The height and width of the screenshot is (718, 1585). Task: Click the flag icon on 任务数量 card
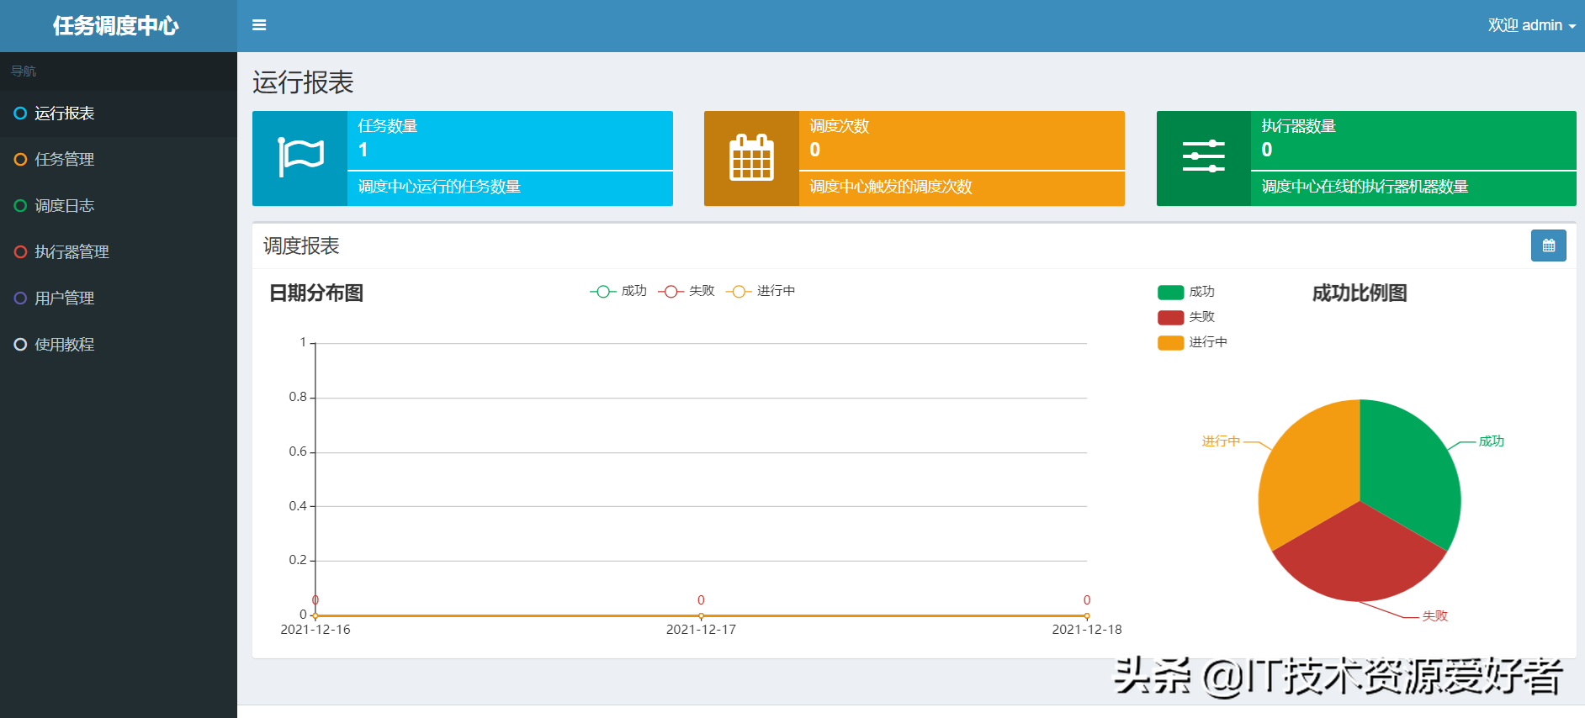pos(300,157)
